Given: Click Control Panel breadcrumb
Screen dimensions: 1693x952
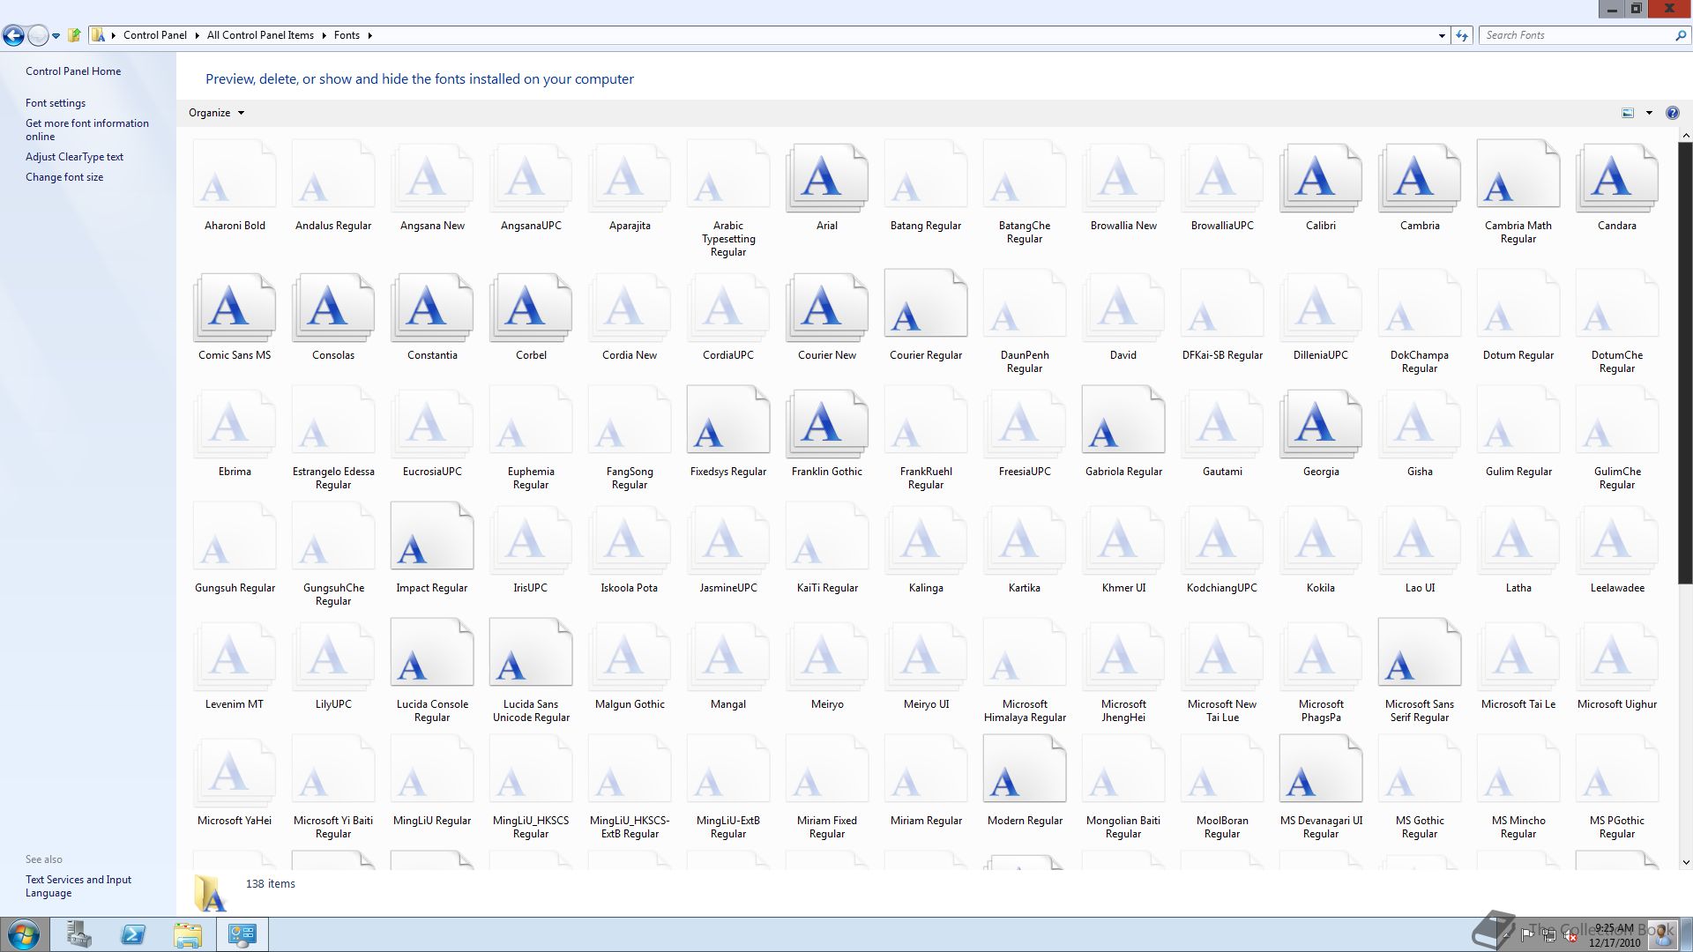Looking at the screenshot, I should click(x=155, y=35).
